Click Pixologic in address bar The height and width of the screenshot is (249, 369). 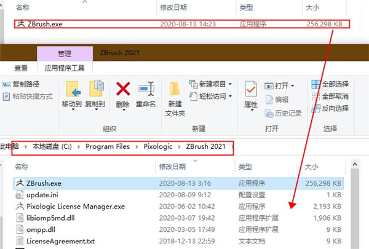pyautogui.click(x=158, y=146)
